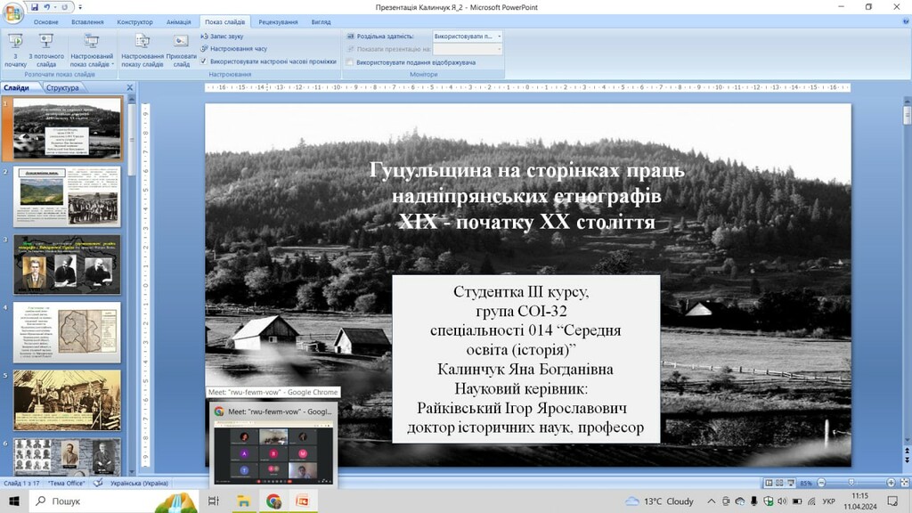Open Настроювання показу слайдів settings

pyautogui.click(x=142, y=50)
